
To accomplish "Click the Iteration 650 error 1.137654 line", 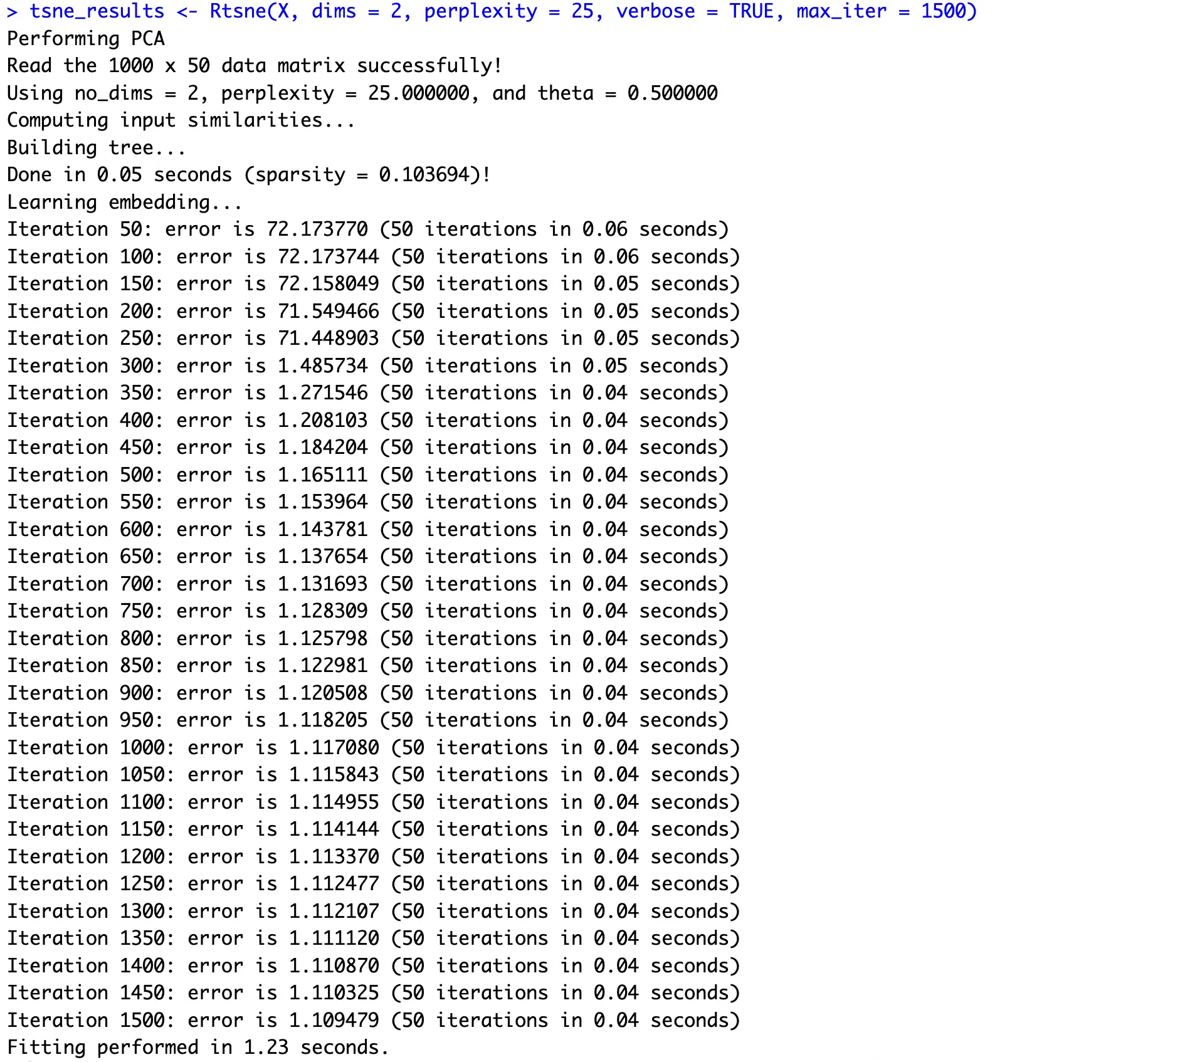I will coord(368,557).
